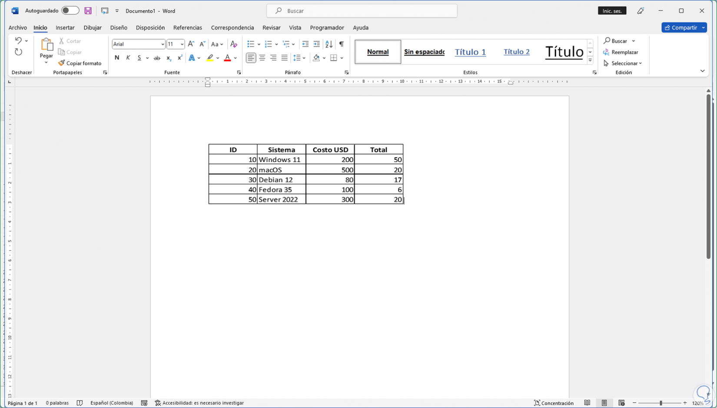Switch to Read Mode view icon
Image resolution: width=717 pixels, height=408 pixels.
tap(587, 403)
